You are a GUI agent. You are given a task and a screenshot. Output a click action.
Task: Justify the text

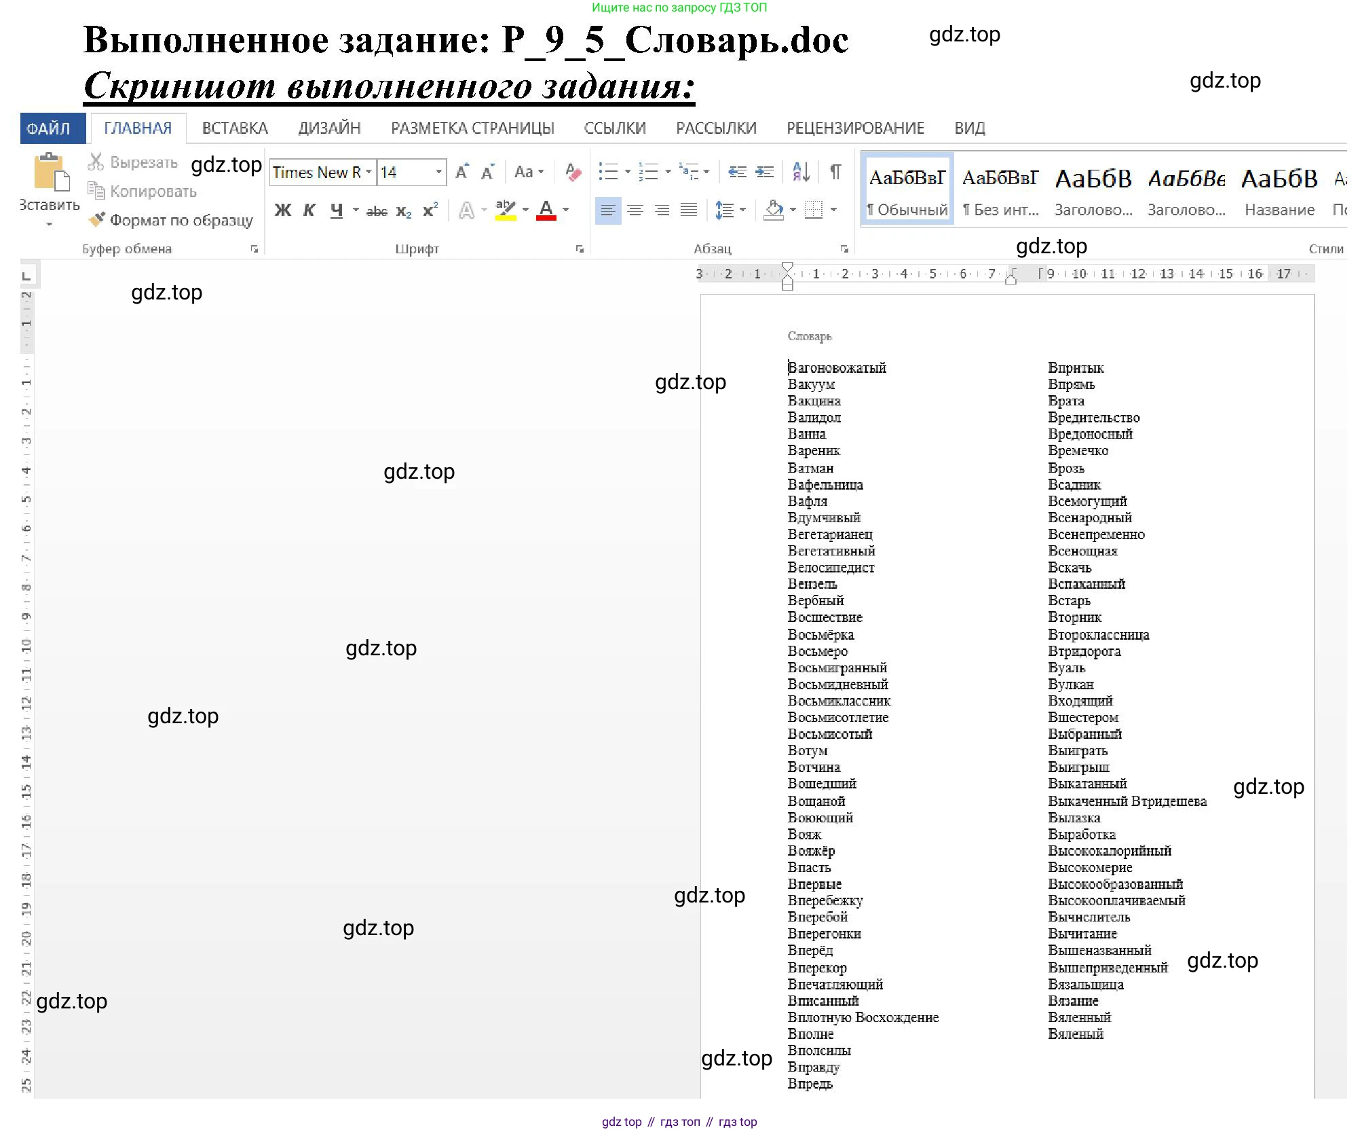pyautogui.click(x=689, y=211)
